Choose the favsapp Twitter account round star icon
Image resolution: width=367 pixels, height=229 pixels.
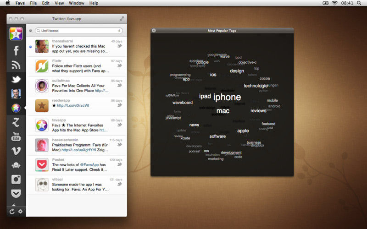pyautogui.click(x=16, y=108)
